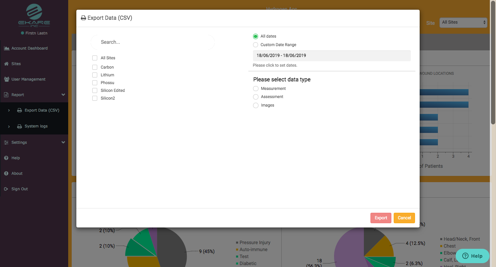Open the All Sites dropdown at top right
Image resolution: width=496 pixels, height=267 pixels.
pyautogui.click(x=463, y=22)
